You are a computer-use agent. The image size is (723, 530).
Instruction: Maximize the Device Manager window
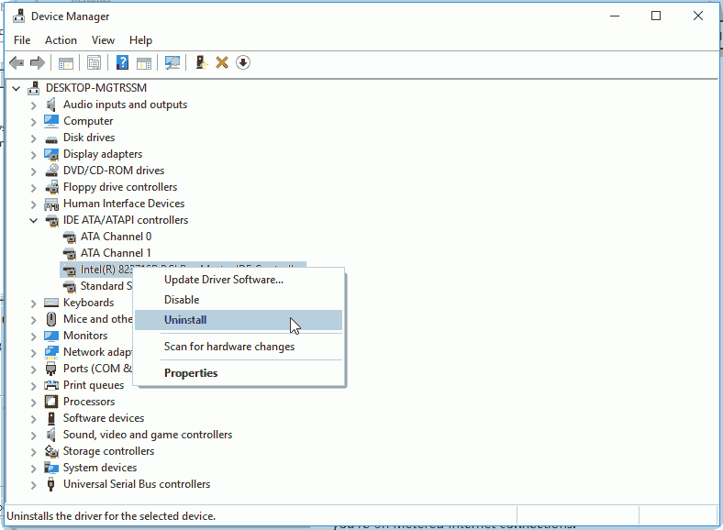coord(656,17)
